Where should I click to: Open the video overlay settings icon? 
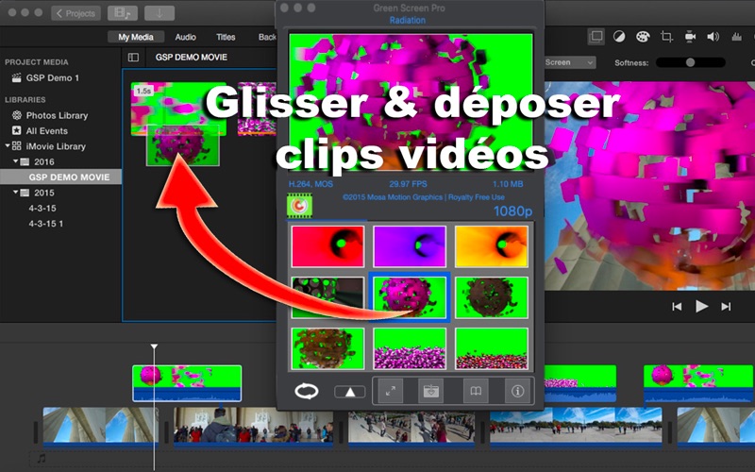pyautogui.click(x=596, y=37)
